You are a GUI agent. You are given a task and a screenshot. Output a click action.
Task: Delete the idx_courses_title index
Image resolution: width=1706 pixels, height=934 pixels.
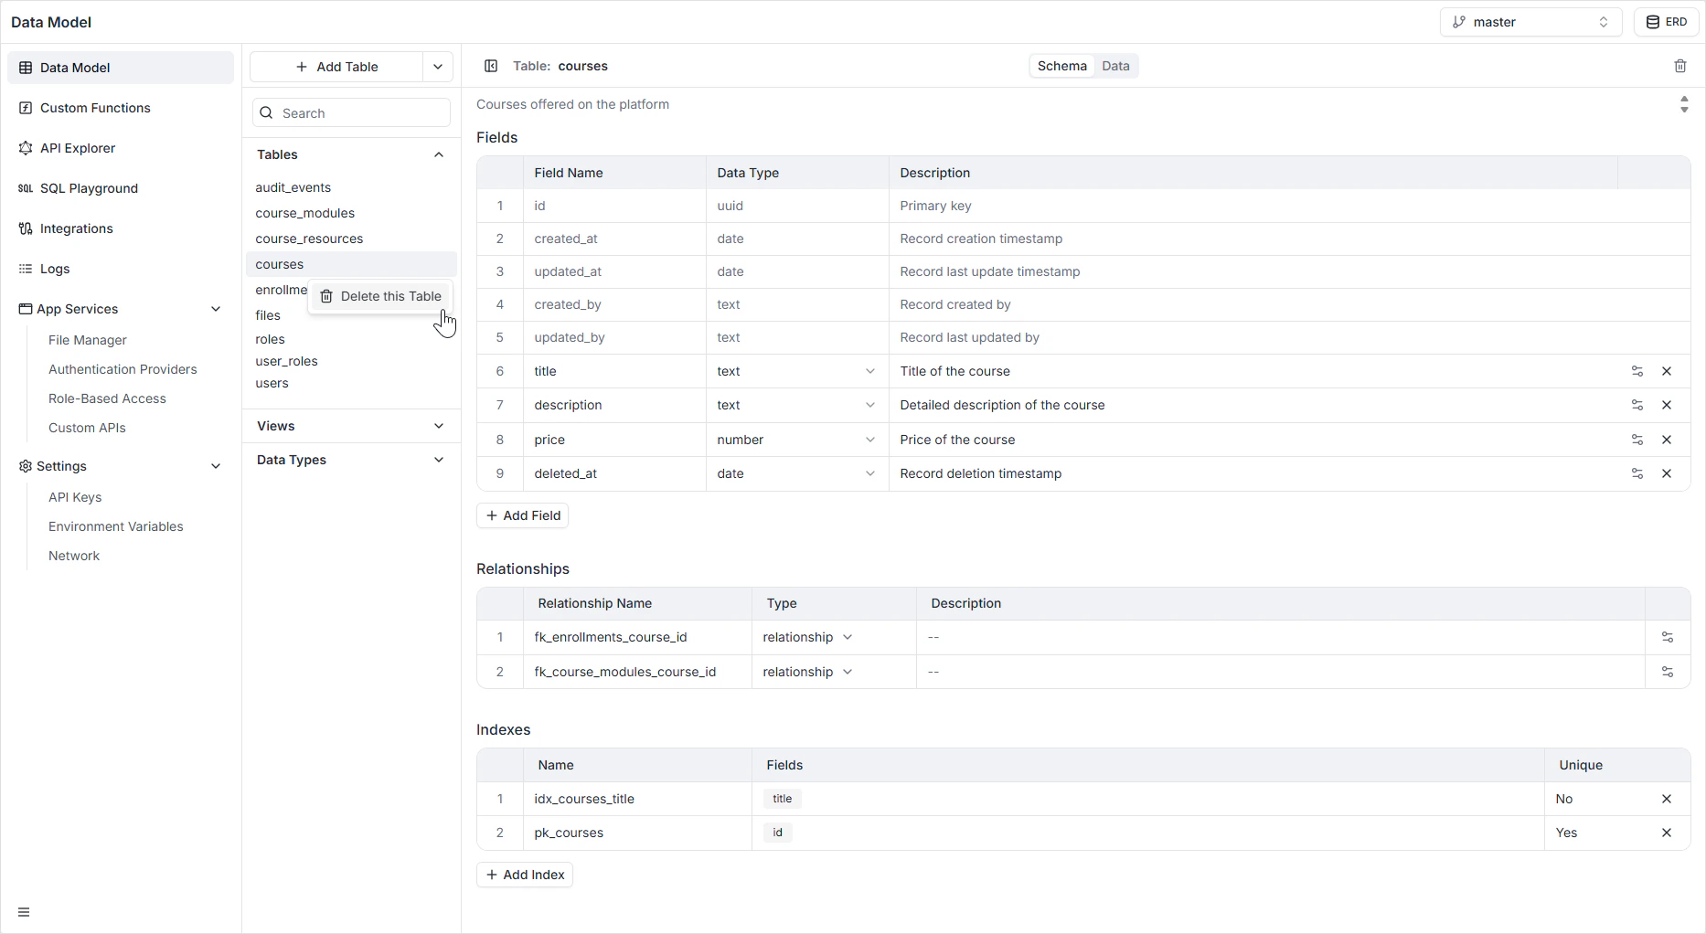click(1667, 799)
